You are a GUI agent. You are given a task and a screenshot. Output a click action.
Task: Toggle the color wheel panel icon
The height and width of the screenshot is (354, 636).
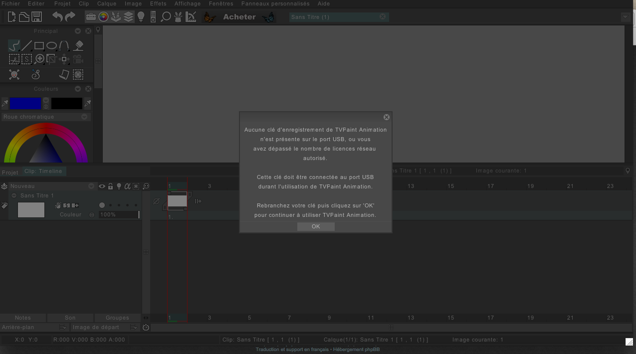pyautogui.click(x=103, y=17)
